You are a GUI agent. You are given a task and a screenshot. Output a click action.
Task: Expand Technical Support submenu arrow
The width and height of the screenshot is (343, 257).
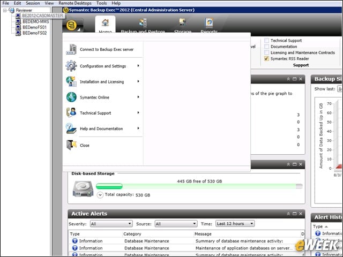(138, 112)
